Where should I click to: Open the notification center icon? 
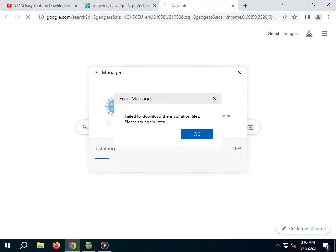[325, 245]
